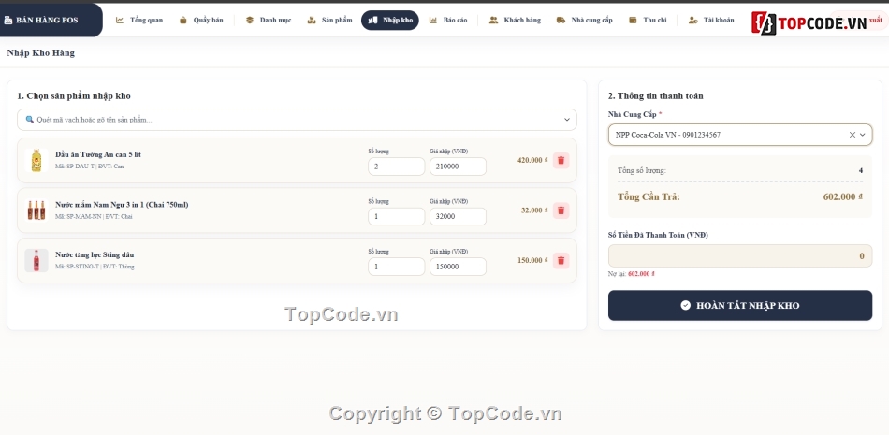Expand the Nhà Cung Cấp dropdown arrow
The image size is (889, 435).
pos(863,135)
